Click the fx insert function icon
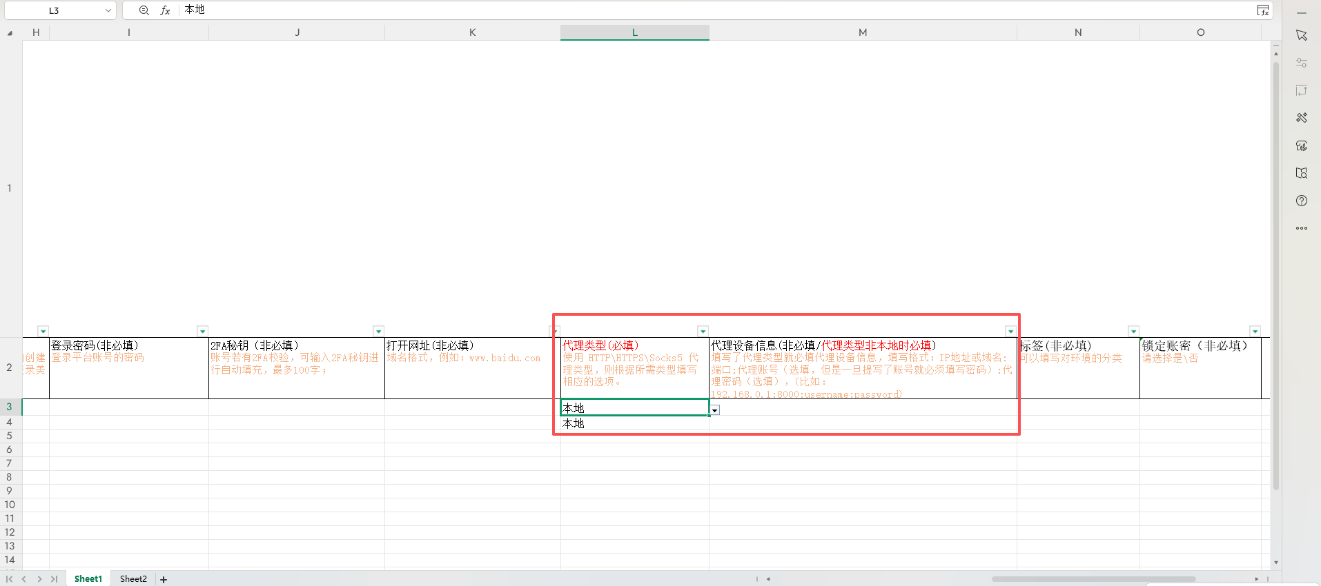1321x586 pixels. point(165,10)
